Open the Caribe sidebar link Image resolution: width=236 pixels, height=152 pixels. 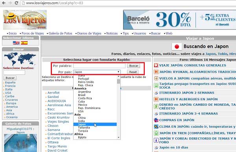coord(9,96)
